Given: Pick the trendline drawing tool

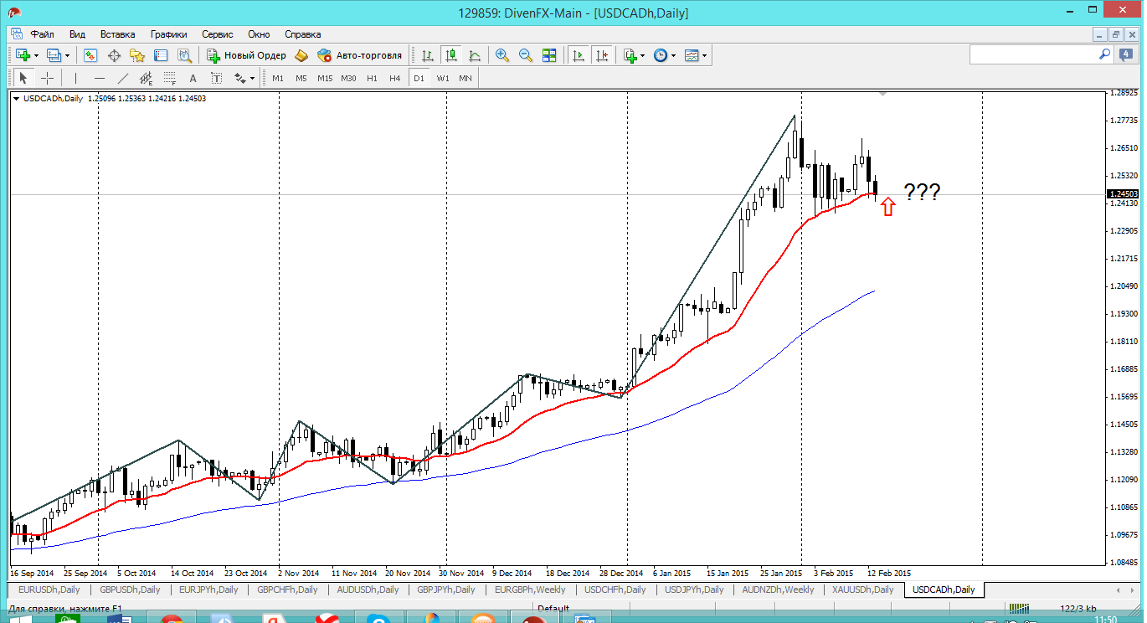Looking at the screenshot, I should coord(123,78).
